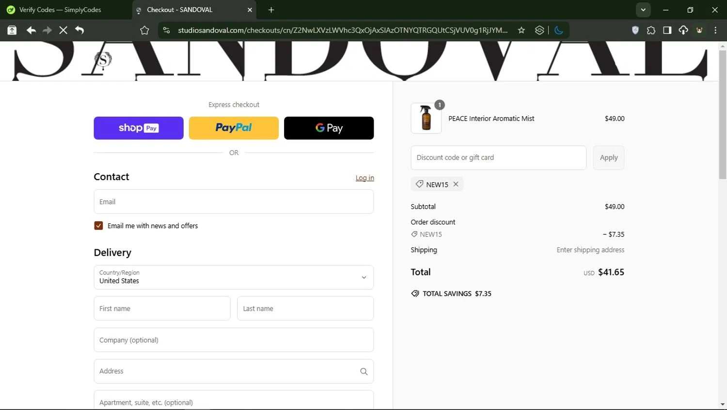Screen dimensions: 727x410
Task: Click the Company (optional) field
Action: [x=234, y=340]
